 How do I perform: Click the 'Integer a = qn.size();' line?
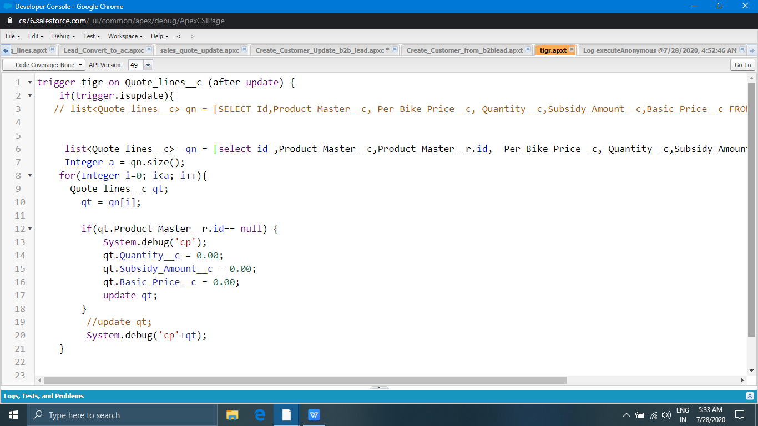click(x=125, y=163)
